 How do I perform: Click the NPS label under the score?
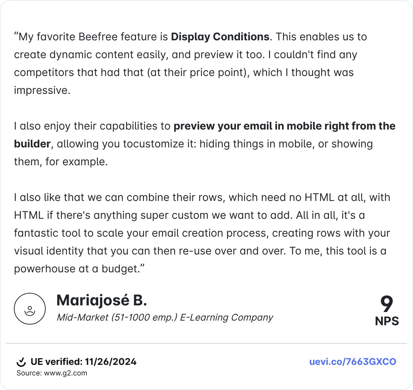(x=387, y=321)
